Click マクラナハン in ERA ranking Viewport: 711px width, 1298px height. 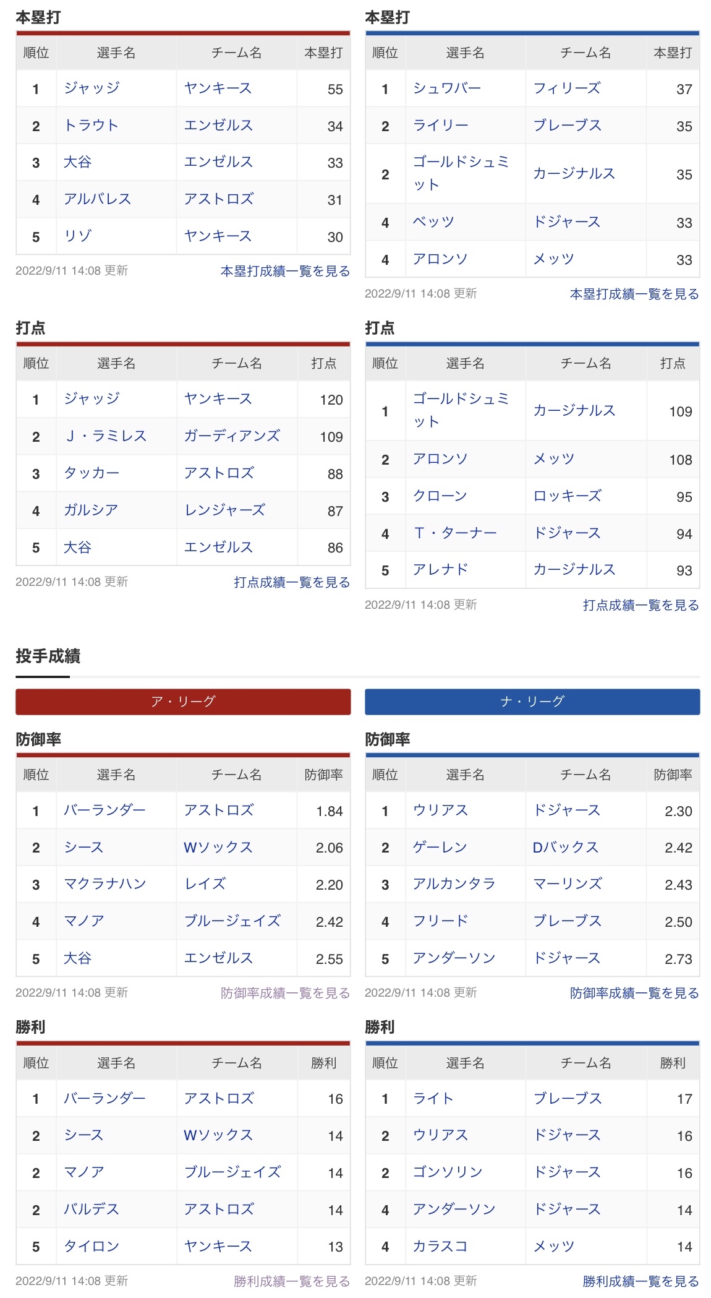(105, 884)
